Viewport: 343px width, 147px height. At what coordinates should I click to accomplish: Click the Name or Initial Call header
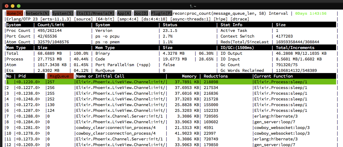[100, 76]
